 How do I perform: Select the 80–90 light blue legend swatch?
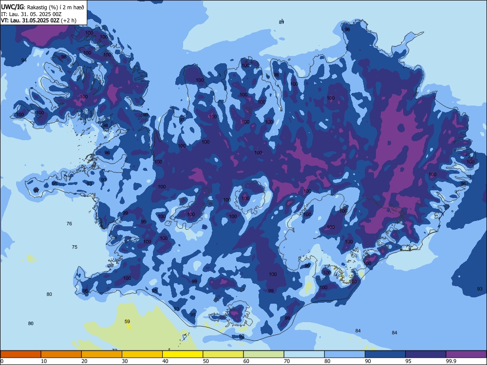pyautogui.click(x=345, y=354)
